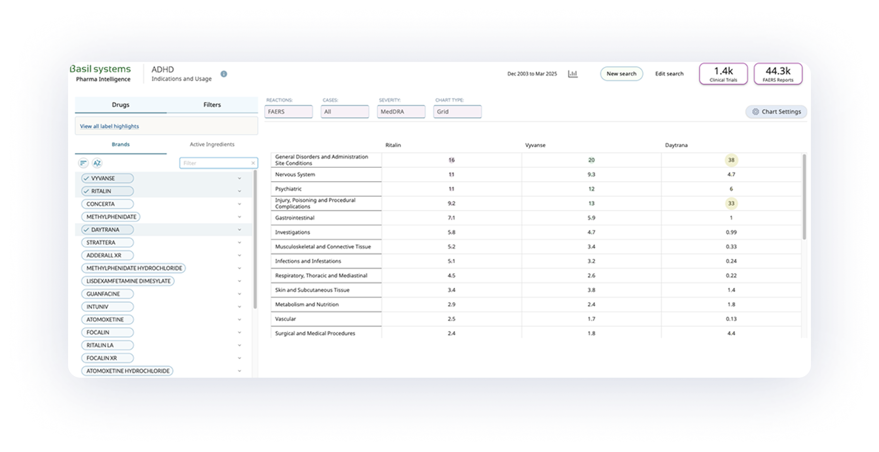Image resolution: width=879 pixels, height=452 pixels.
Task: Switch to the Filters tab
Action: pyautogui.click(x=212, y=105)
